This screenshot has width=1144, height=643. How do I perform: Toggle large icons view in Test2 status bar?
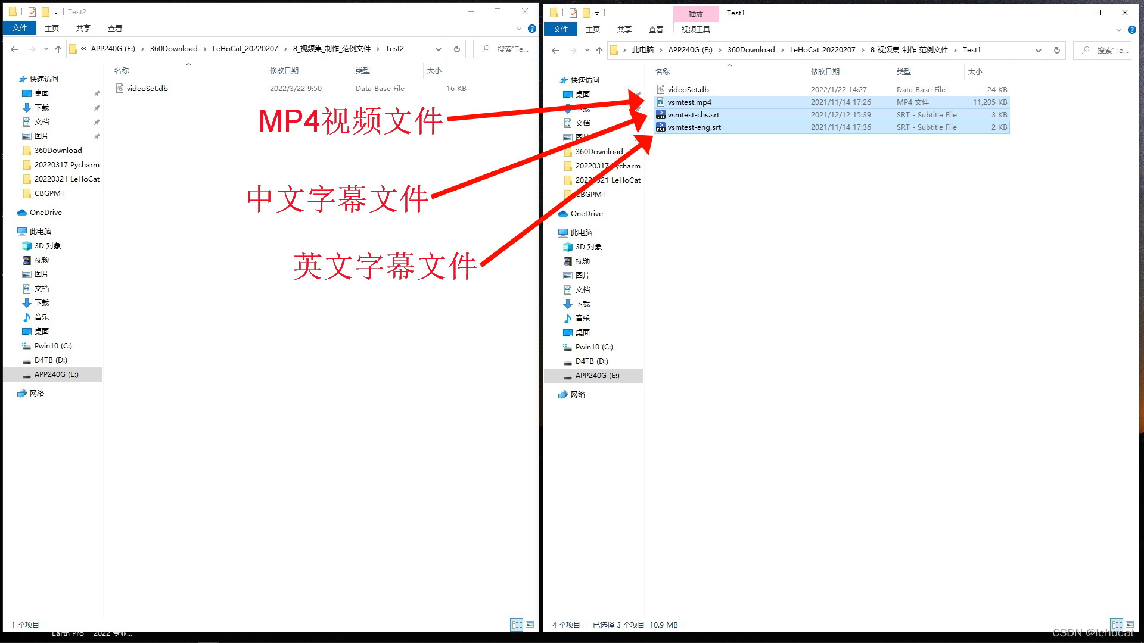[530, 624]
